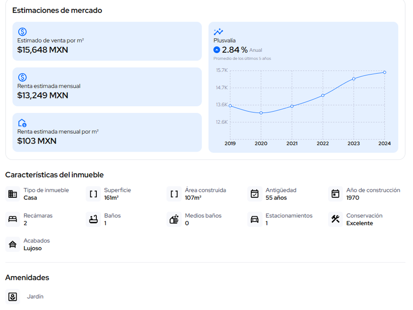The image size is (413, 310).
Task: Click the 2020 data point on chart
Action: 261,113
